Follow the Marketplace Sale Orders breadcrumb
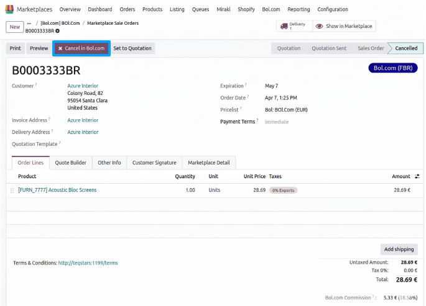This screenshot has width=426, height=306. click(x=113, y=24)
